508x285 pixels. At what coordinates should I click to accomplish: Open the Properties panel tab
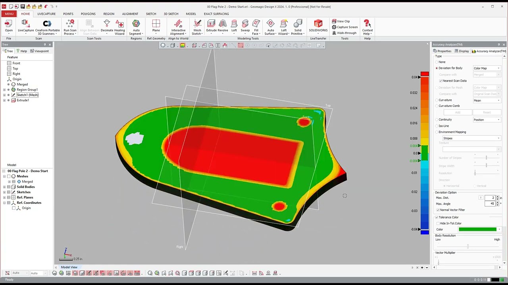click(443, 51)
